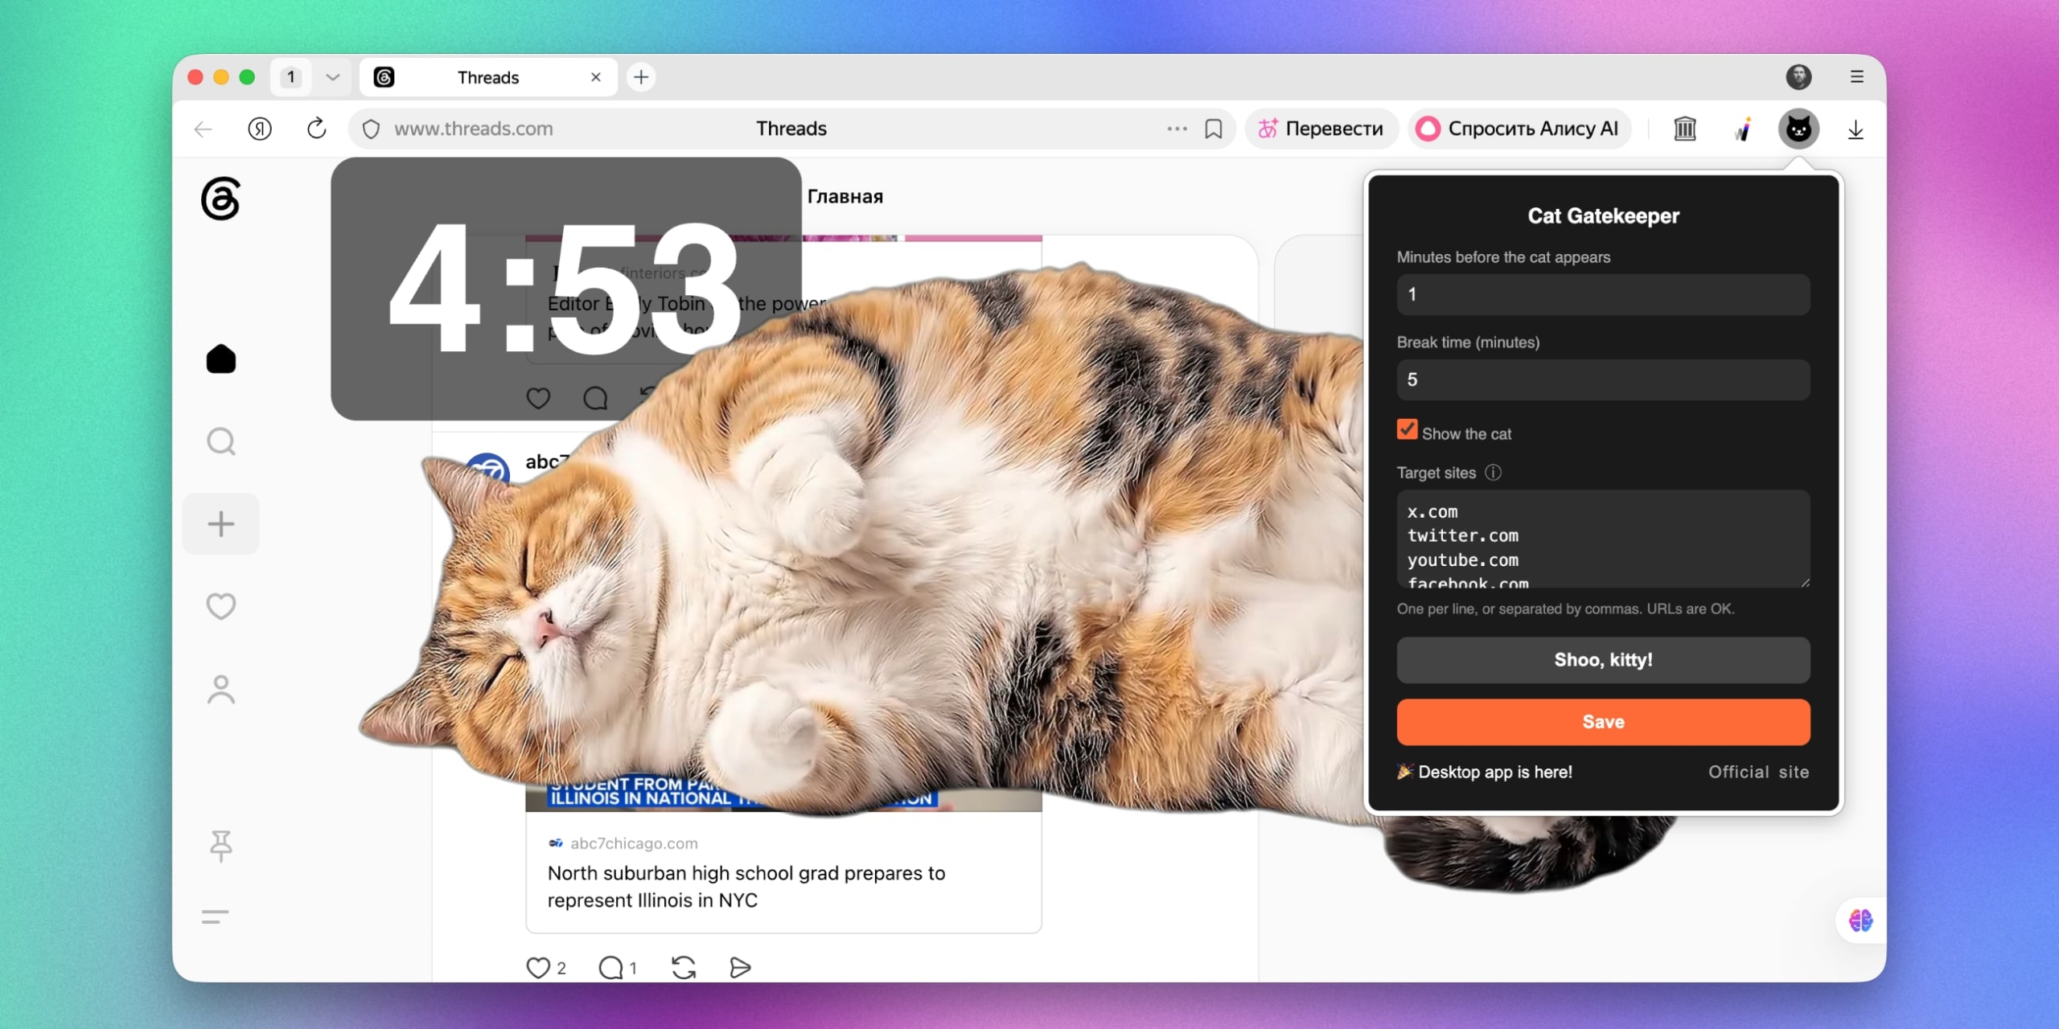The height and width of the screenshot is (1029, 2059).
Task: Comment on the Editor Emily Tobin post
Action: [595, 398]
